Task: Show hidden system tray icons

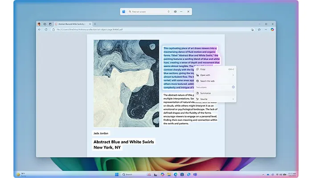Action: coord(263,174)
